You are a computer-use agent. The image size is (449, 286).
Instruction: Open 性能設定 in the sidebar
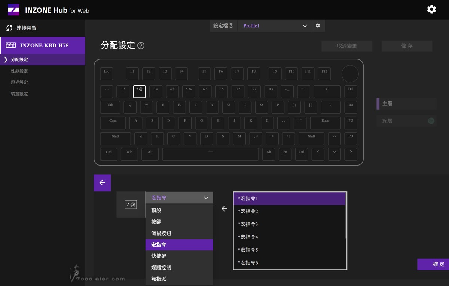(x=19, y=71)
